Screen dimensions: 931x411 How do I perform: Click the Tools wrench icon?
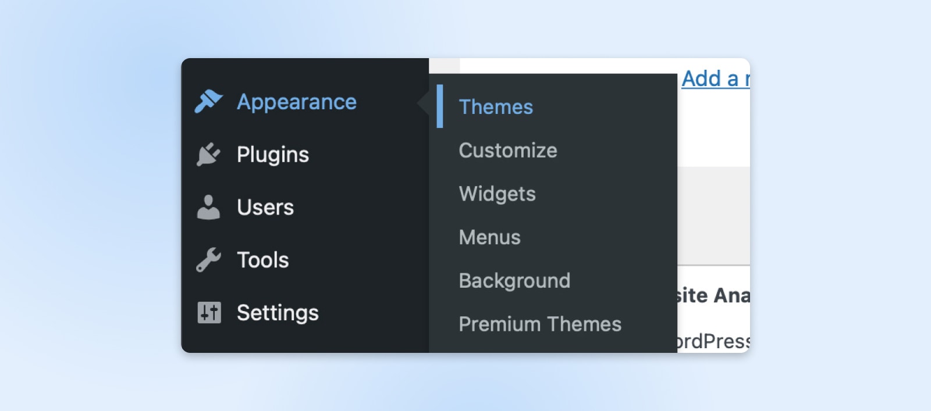click(x=208, y=260)
